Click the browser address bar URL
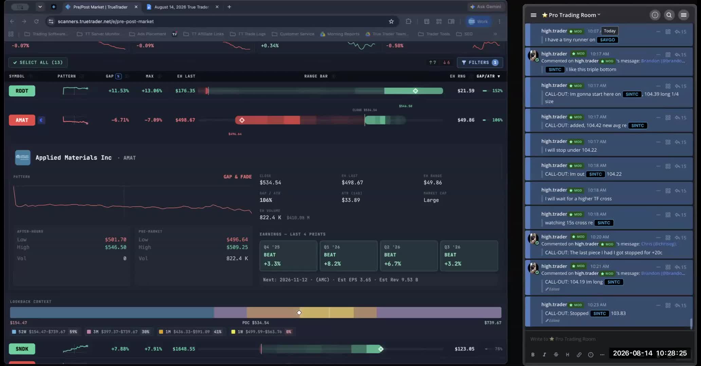This screenshot has height=366, width=701. [x=106, y=21]
